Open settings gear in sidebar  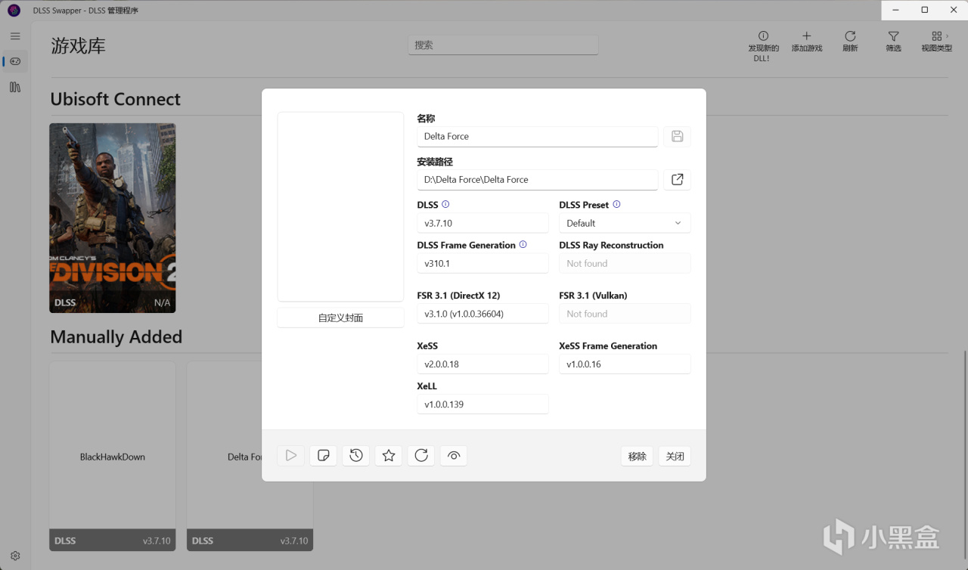(15, 556)
